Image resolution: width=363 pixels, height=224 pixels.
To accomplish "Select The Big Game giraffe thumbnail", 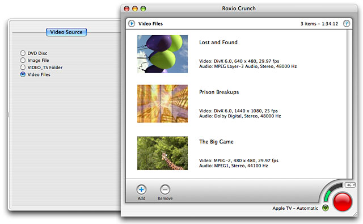I will [x=163, y=153].
